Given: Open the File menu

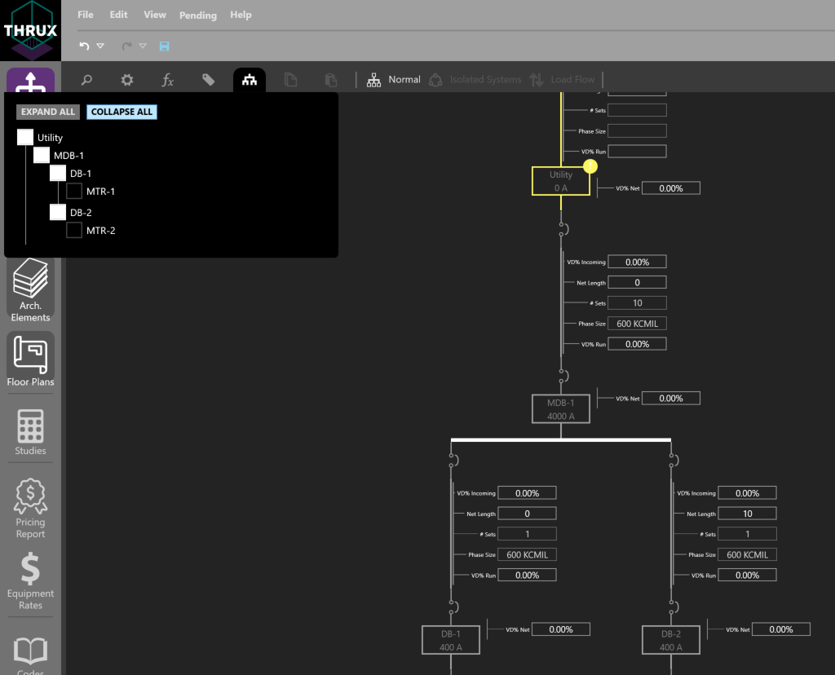Looking at the screenshot, I should pos(85,15).
